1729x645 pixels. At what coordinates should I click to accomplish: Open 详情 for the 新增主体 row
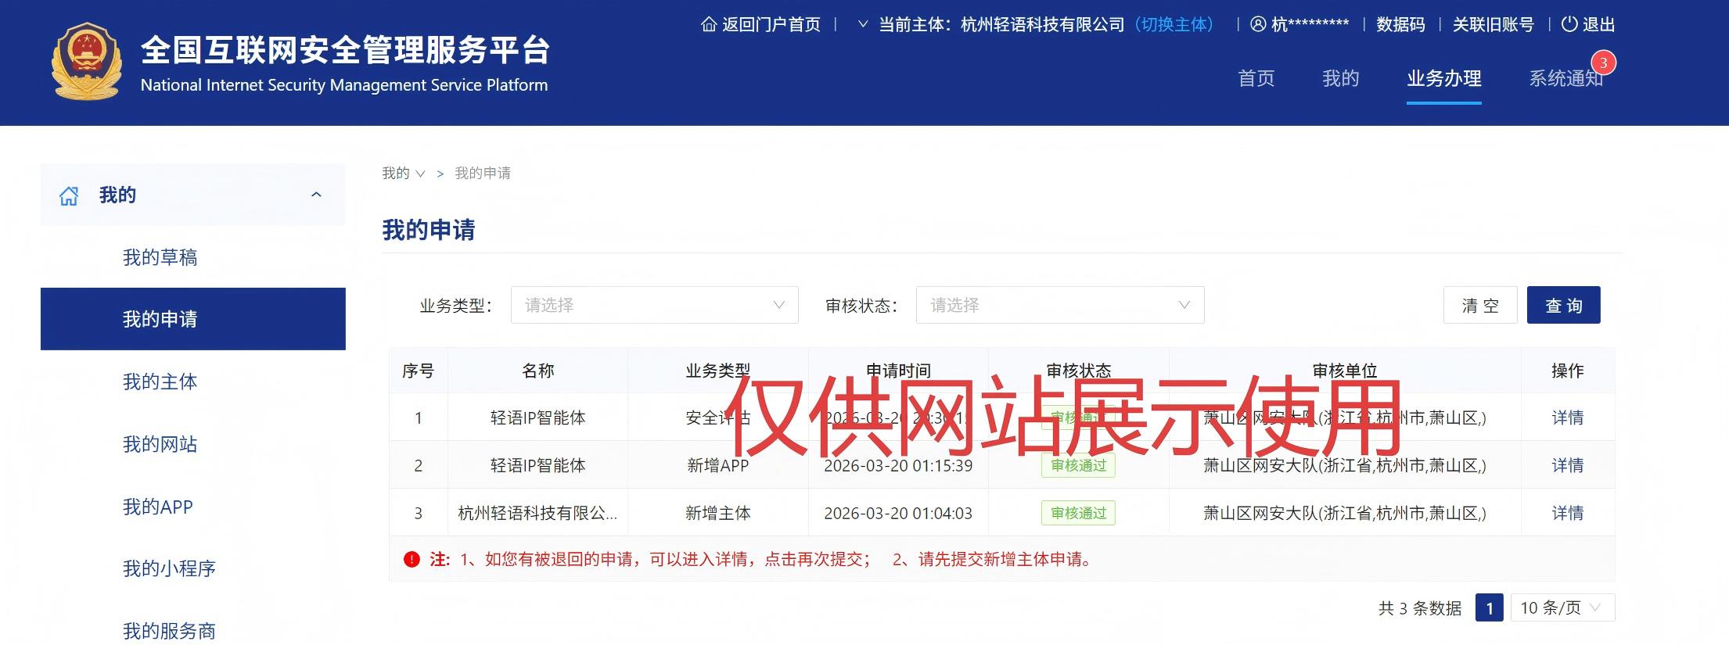click(x=1567, y=513)
